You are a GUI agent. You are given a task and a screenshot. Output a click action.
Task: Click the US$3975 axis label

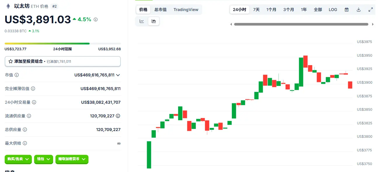365,42
